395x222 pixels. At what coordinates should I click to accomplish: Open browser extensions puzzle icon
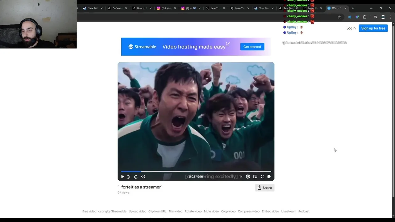pyautogui.click(x=365, y=17)
